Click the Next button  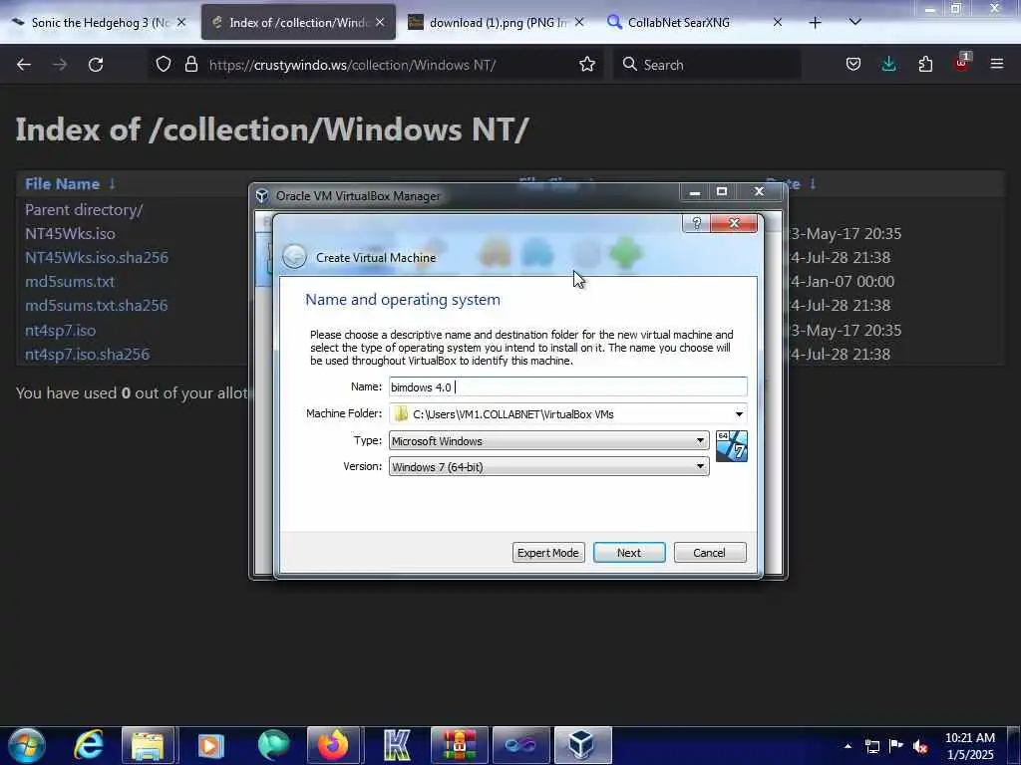(x=629, y=552)
